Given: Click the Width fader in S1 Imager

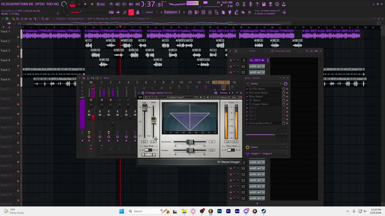Looking at the screenshot, I should point(153,121).
